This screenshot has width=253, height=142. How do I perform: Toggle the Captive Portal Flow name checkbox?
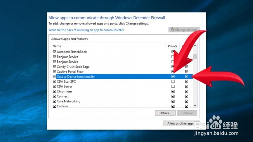coord(54,71)
